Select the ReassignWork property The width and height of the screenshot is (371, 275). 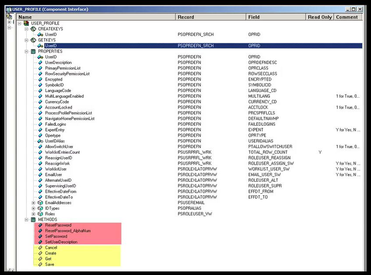click(x=57, y=164)
